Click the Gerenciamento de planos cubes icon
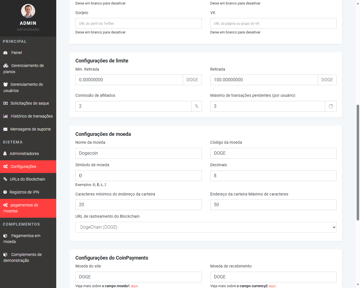The height and width of the screenshot is (288, 360). click(6, 66)
